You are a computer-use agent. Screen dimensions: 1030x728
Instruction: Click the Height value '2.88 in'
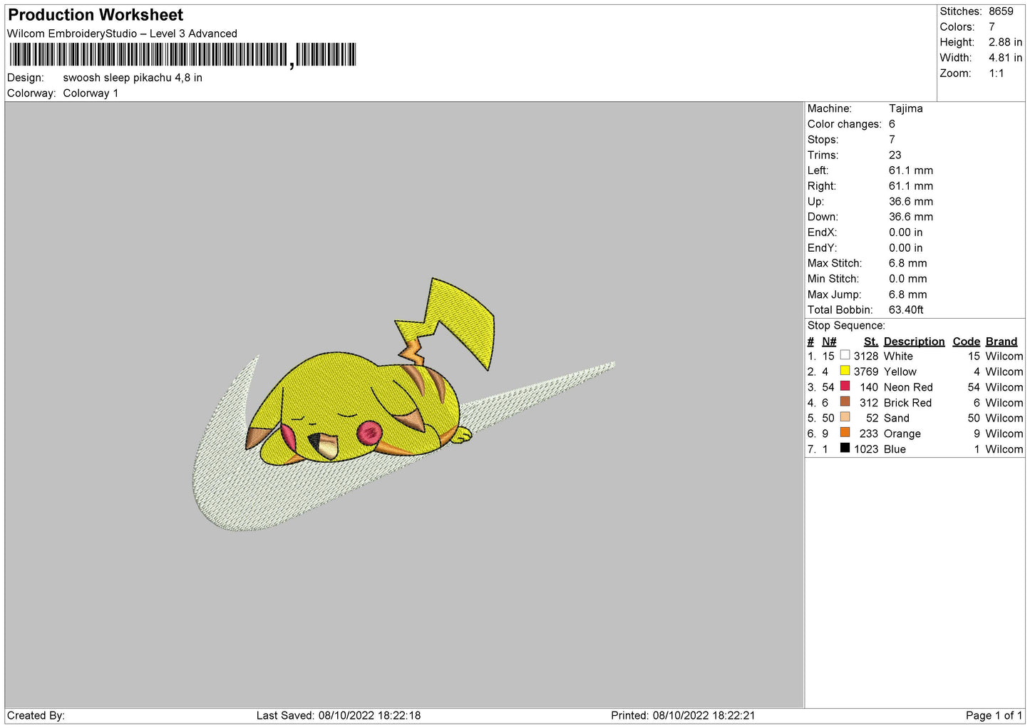point(1005,42)
